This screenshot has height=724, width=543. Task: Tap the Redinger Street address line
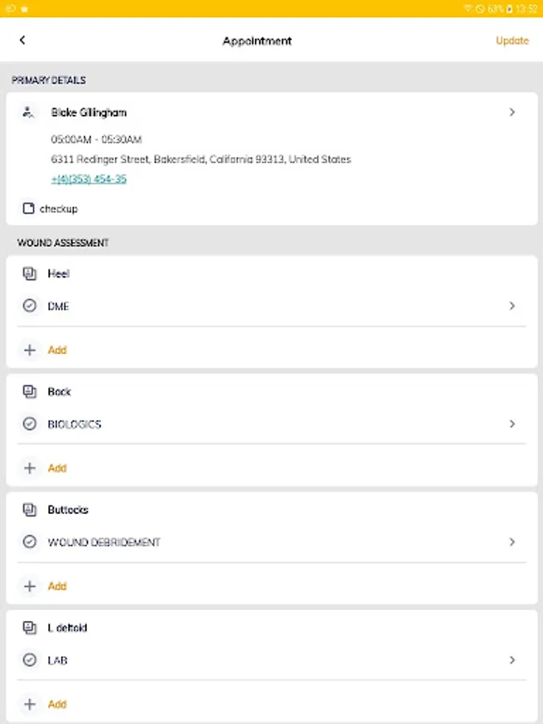pyautogui.click(x=201, y=159)
